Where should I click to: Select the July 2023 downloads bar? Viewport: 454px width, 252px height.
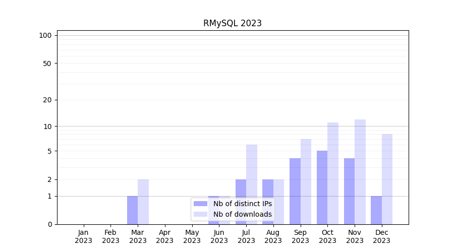(x=252, y=184)
